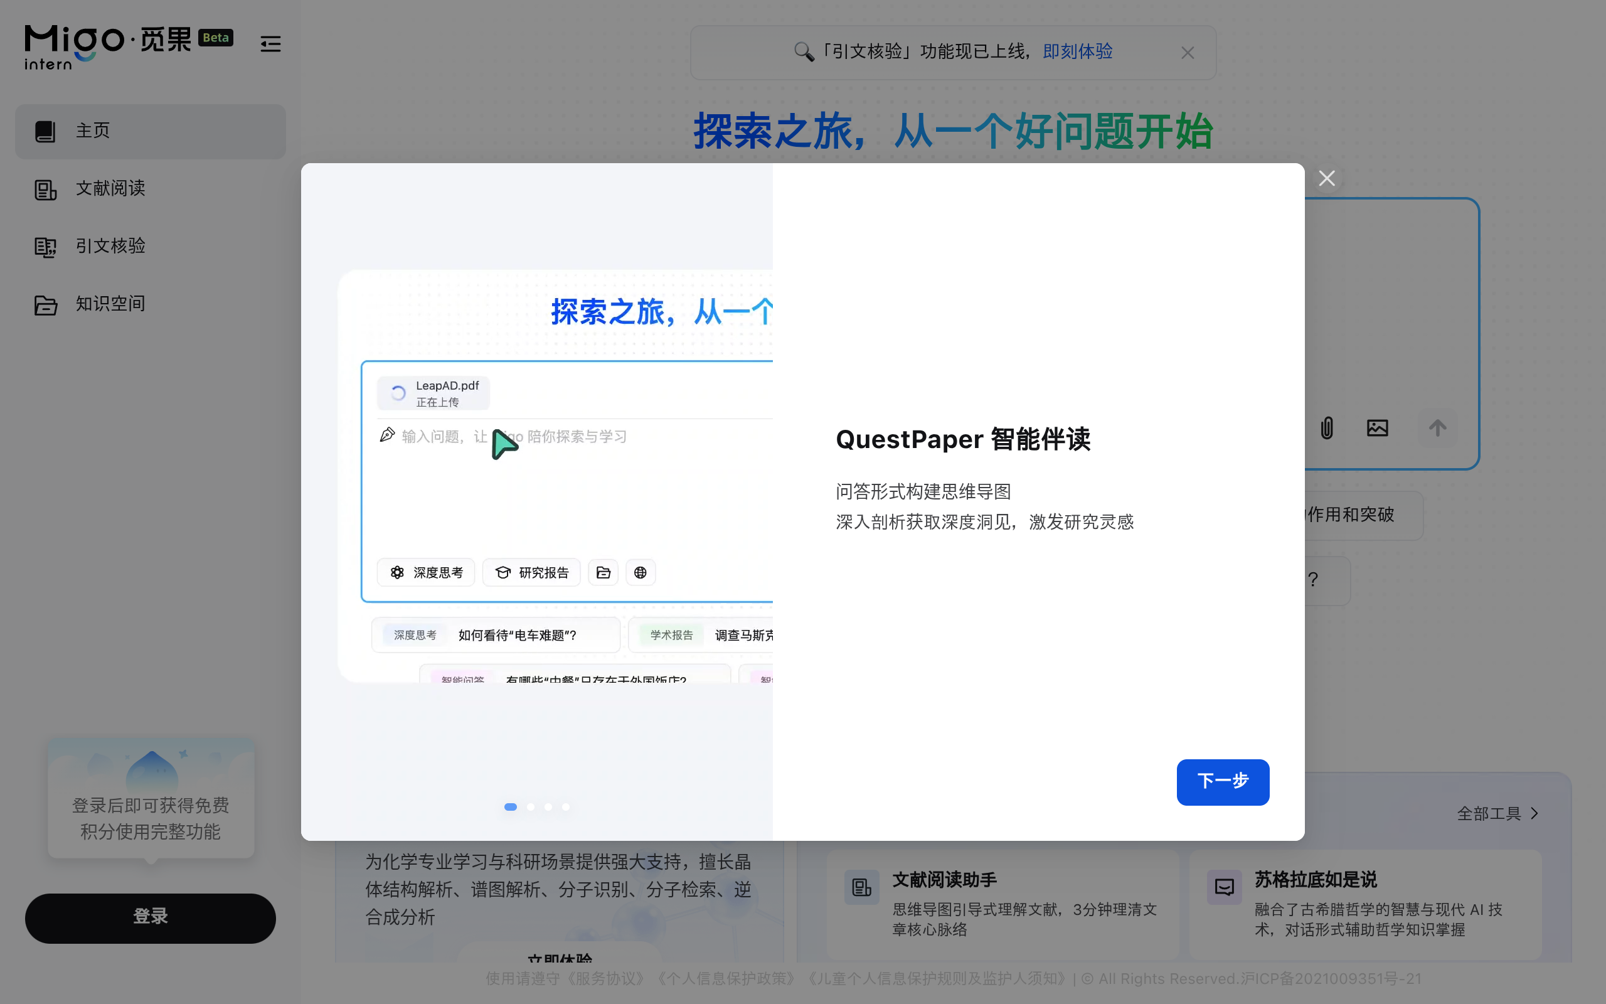Click the folder icon in the preview toolbar
The height and width of the screenshot is (1004, 1606).
click(x=604, y=572)
